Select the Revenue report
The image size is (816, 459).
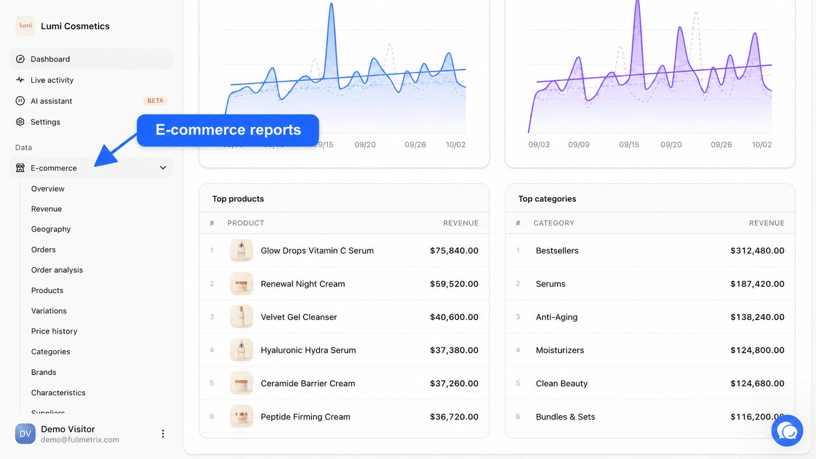click(46, 209)
